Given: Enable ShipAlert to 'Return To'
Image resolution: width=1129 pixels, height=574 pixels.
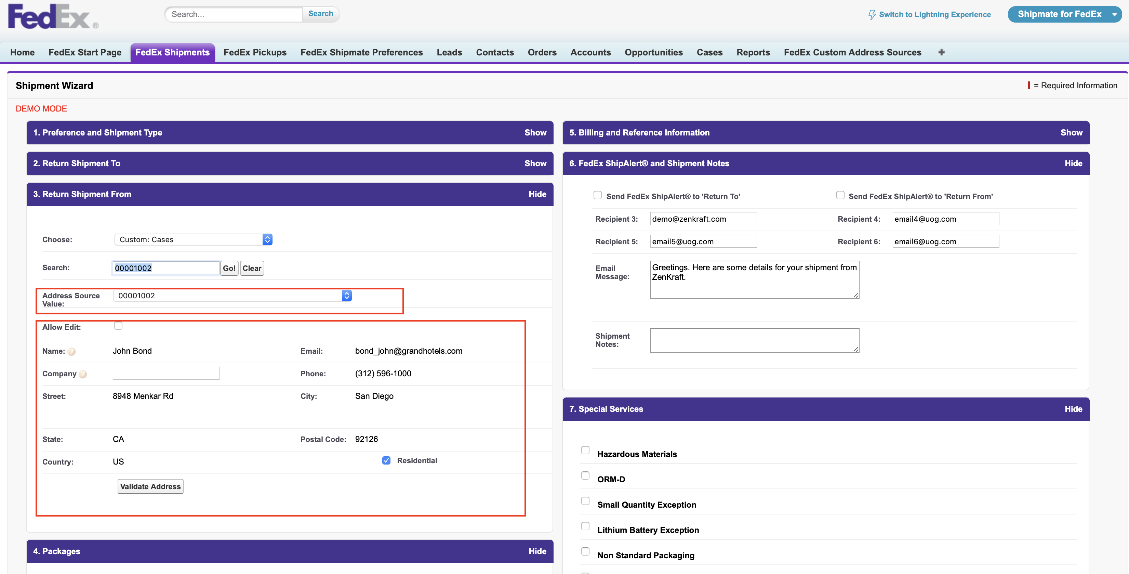Looking at the screenshot, I should click(598, 195).
